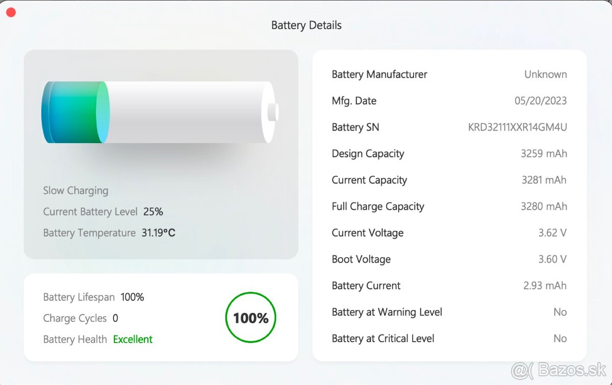Click the Slow Charging status text
612x385 pixels.
point(75,191)
